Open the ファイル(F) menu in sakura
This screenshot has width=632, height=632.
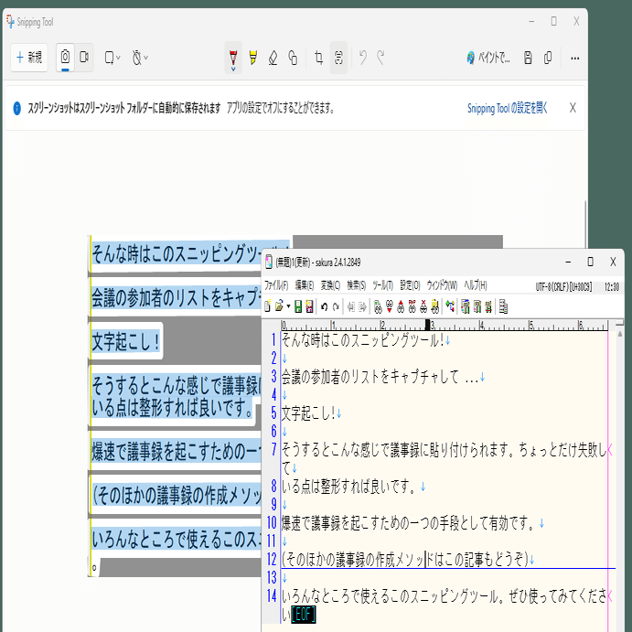(x=276, y=285)
